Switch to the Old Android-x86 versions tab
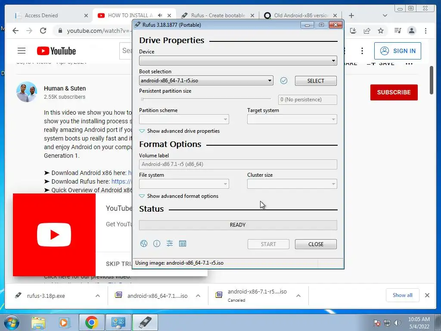441x331 pixels. tap(297, 15)
